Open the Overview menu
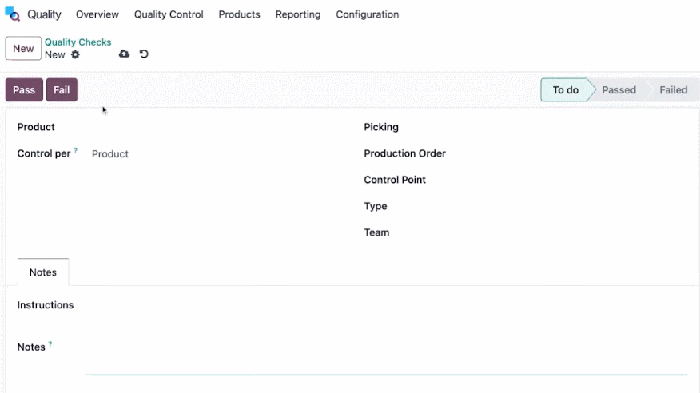The image size is (700, 393). [97, 14]
